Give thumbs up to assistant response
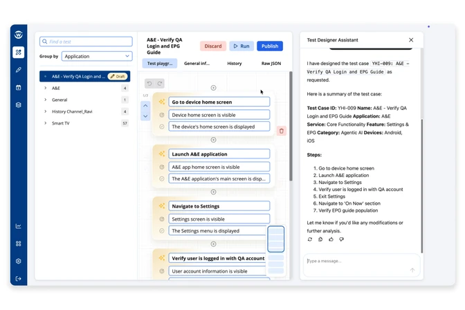 331,239
